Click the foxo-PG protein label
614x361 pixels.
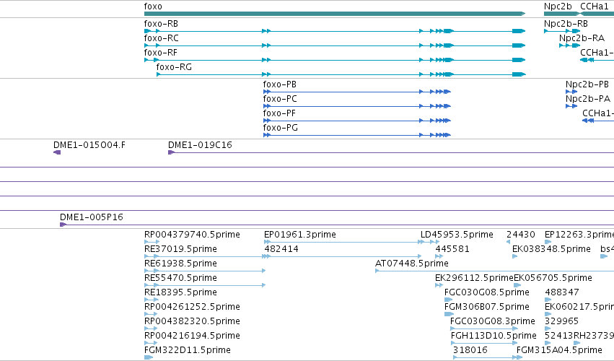pyautogui.click(x=281, y=128)
